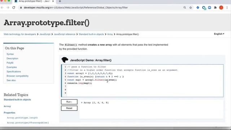
Task: Click the MDN dinosaur logo in the demo
Action: (x=65, y=60)
